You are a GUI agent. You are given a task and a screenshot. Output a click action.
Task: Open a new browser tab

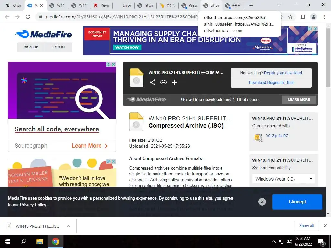[251, 5]
